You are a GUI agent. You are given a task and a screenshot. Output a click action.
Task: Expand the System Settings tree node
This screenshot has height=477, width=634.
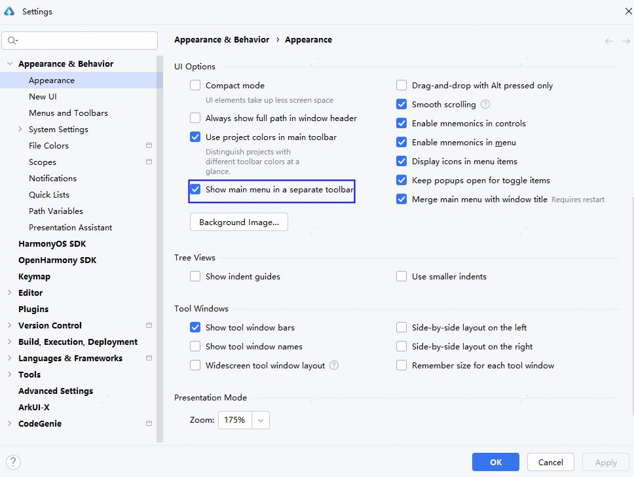pos(20,129)
